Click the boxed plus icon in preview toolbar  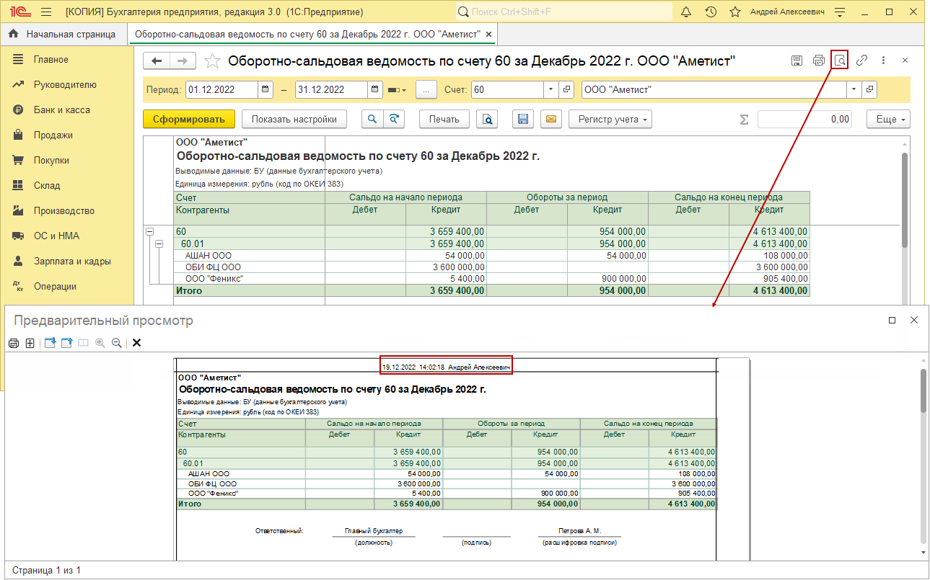tap(30, 344)
